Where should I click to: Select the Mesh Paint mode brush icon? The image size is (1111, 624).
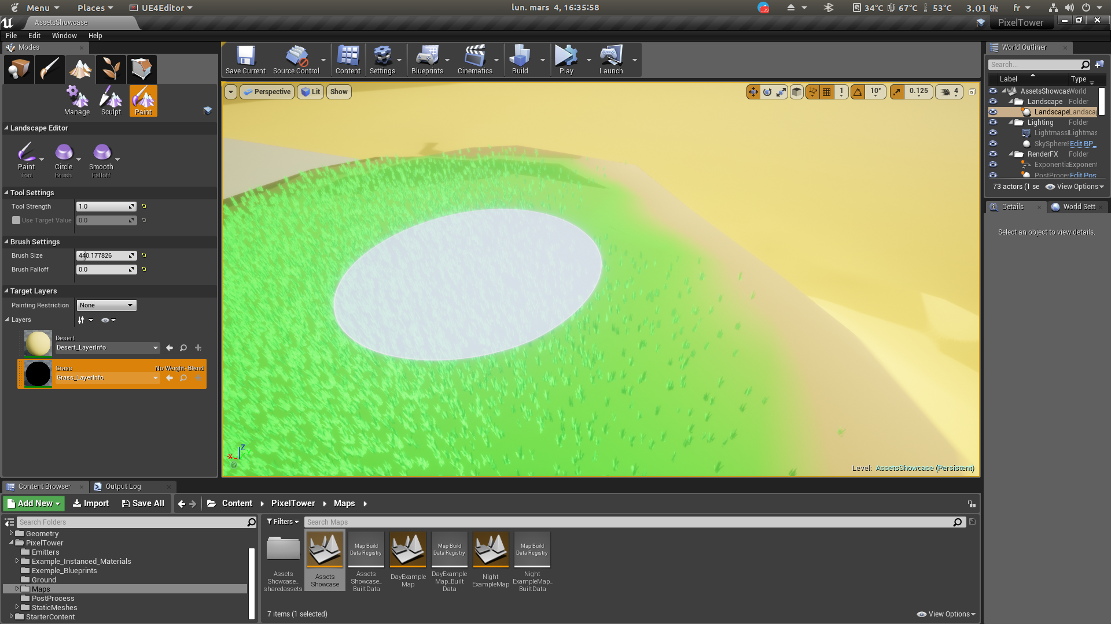50,69
